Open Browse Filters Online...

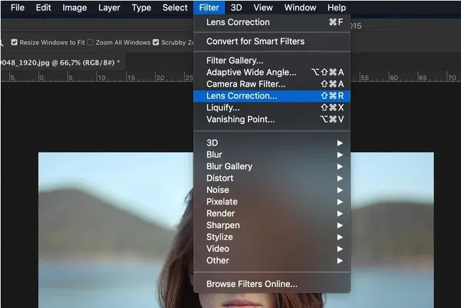point(252,284)
